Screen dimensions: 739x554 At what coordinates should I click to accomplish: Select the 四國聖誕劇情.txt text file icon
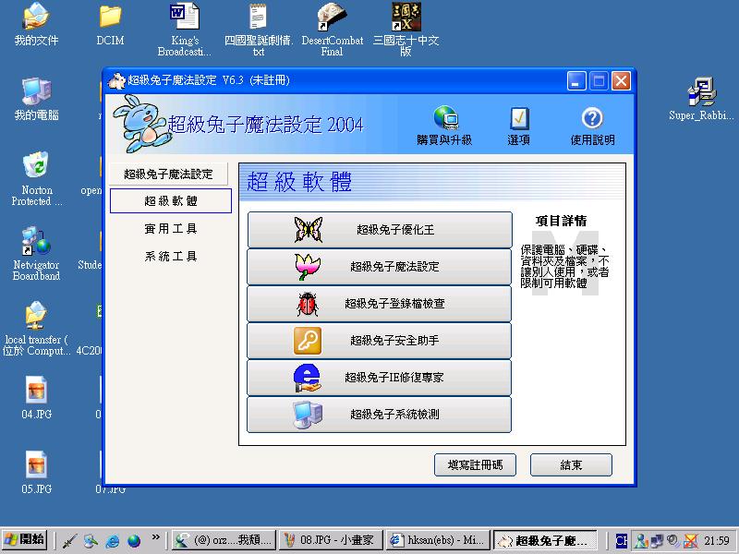coord(259,30)
